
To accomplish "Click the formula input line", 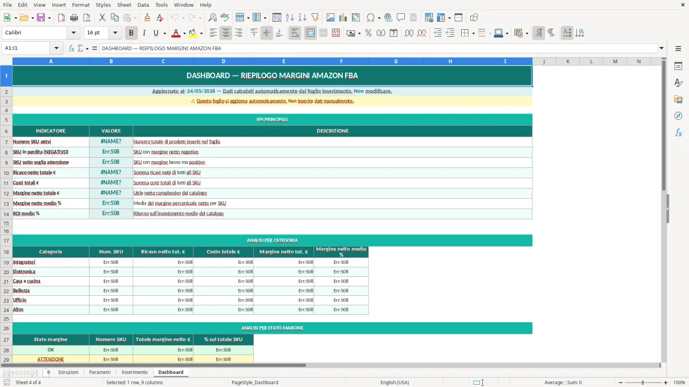I will [x=378, y=49].
